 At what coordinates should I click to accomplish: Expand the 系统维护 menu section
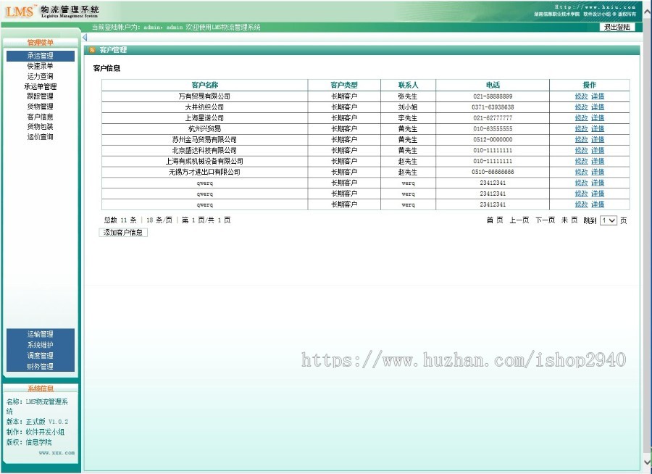[x=41, y=345]
